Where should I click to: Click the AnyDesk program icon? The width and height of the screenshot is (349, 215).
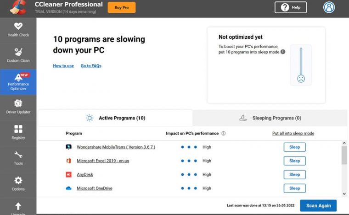(68, 174)
